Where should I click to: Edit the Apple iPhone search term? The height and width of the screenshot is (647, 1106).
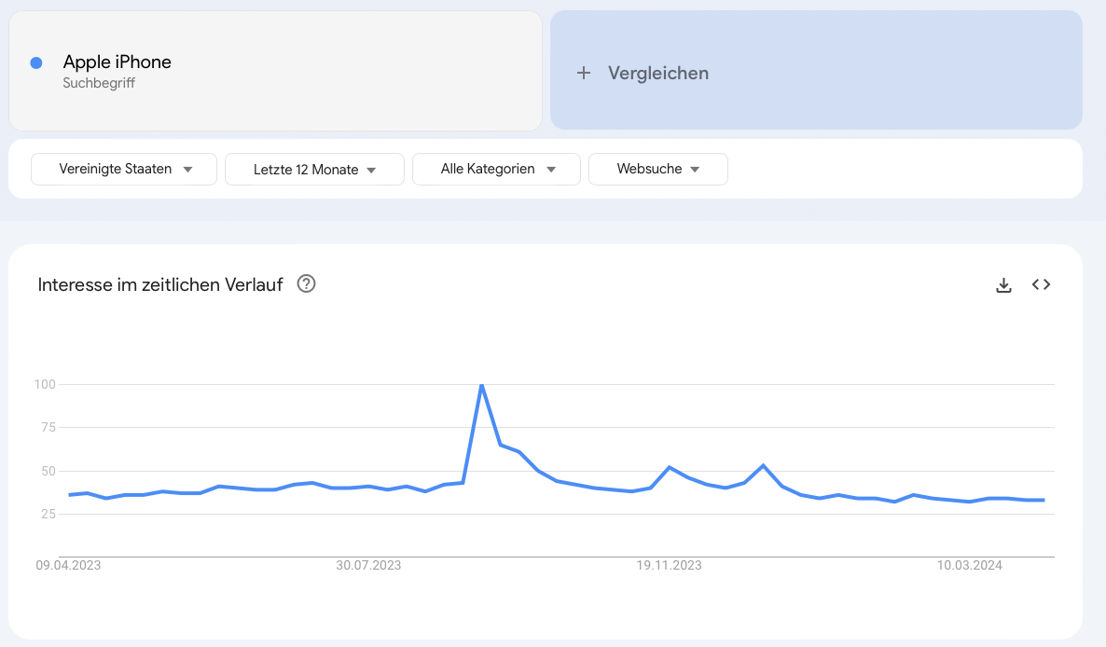tap(118, 62)
